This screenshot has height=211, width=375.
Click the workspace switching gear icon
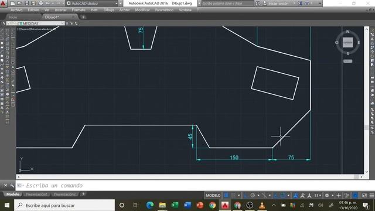327,195
